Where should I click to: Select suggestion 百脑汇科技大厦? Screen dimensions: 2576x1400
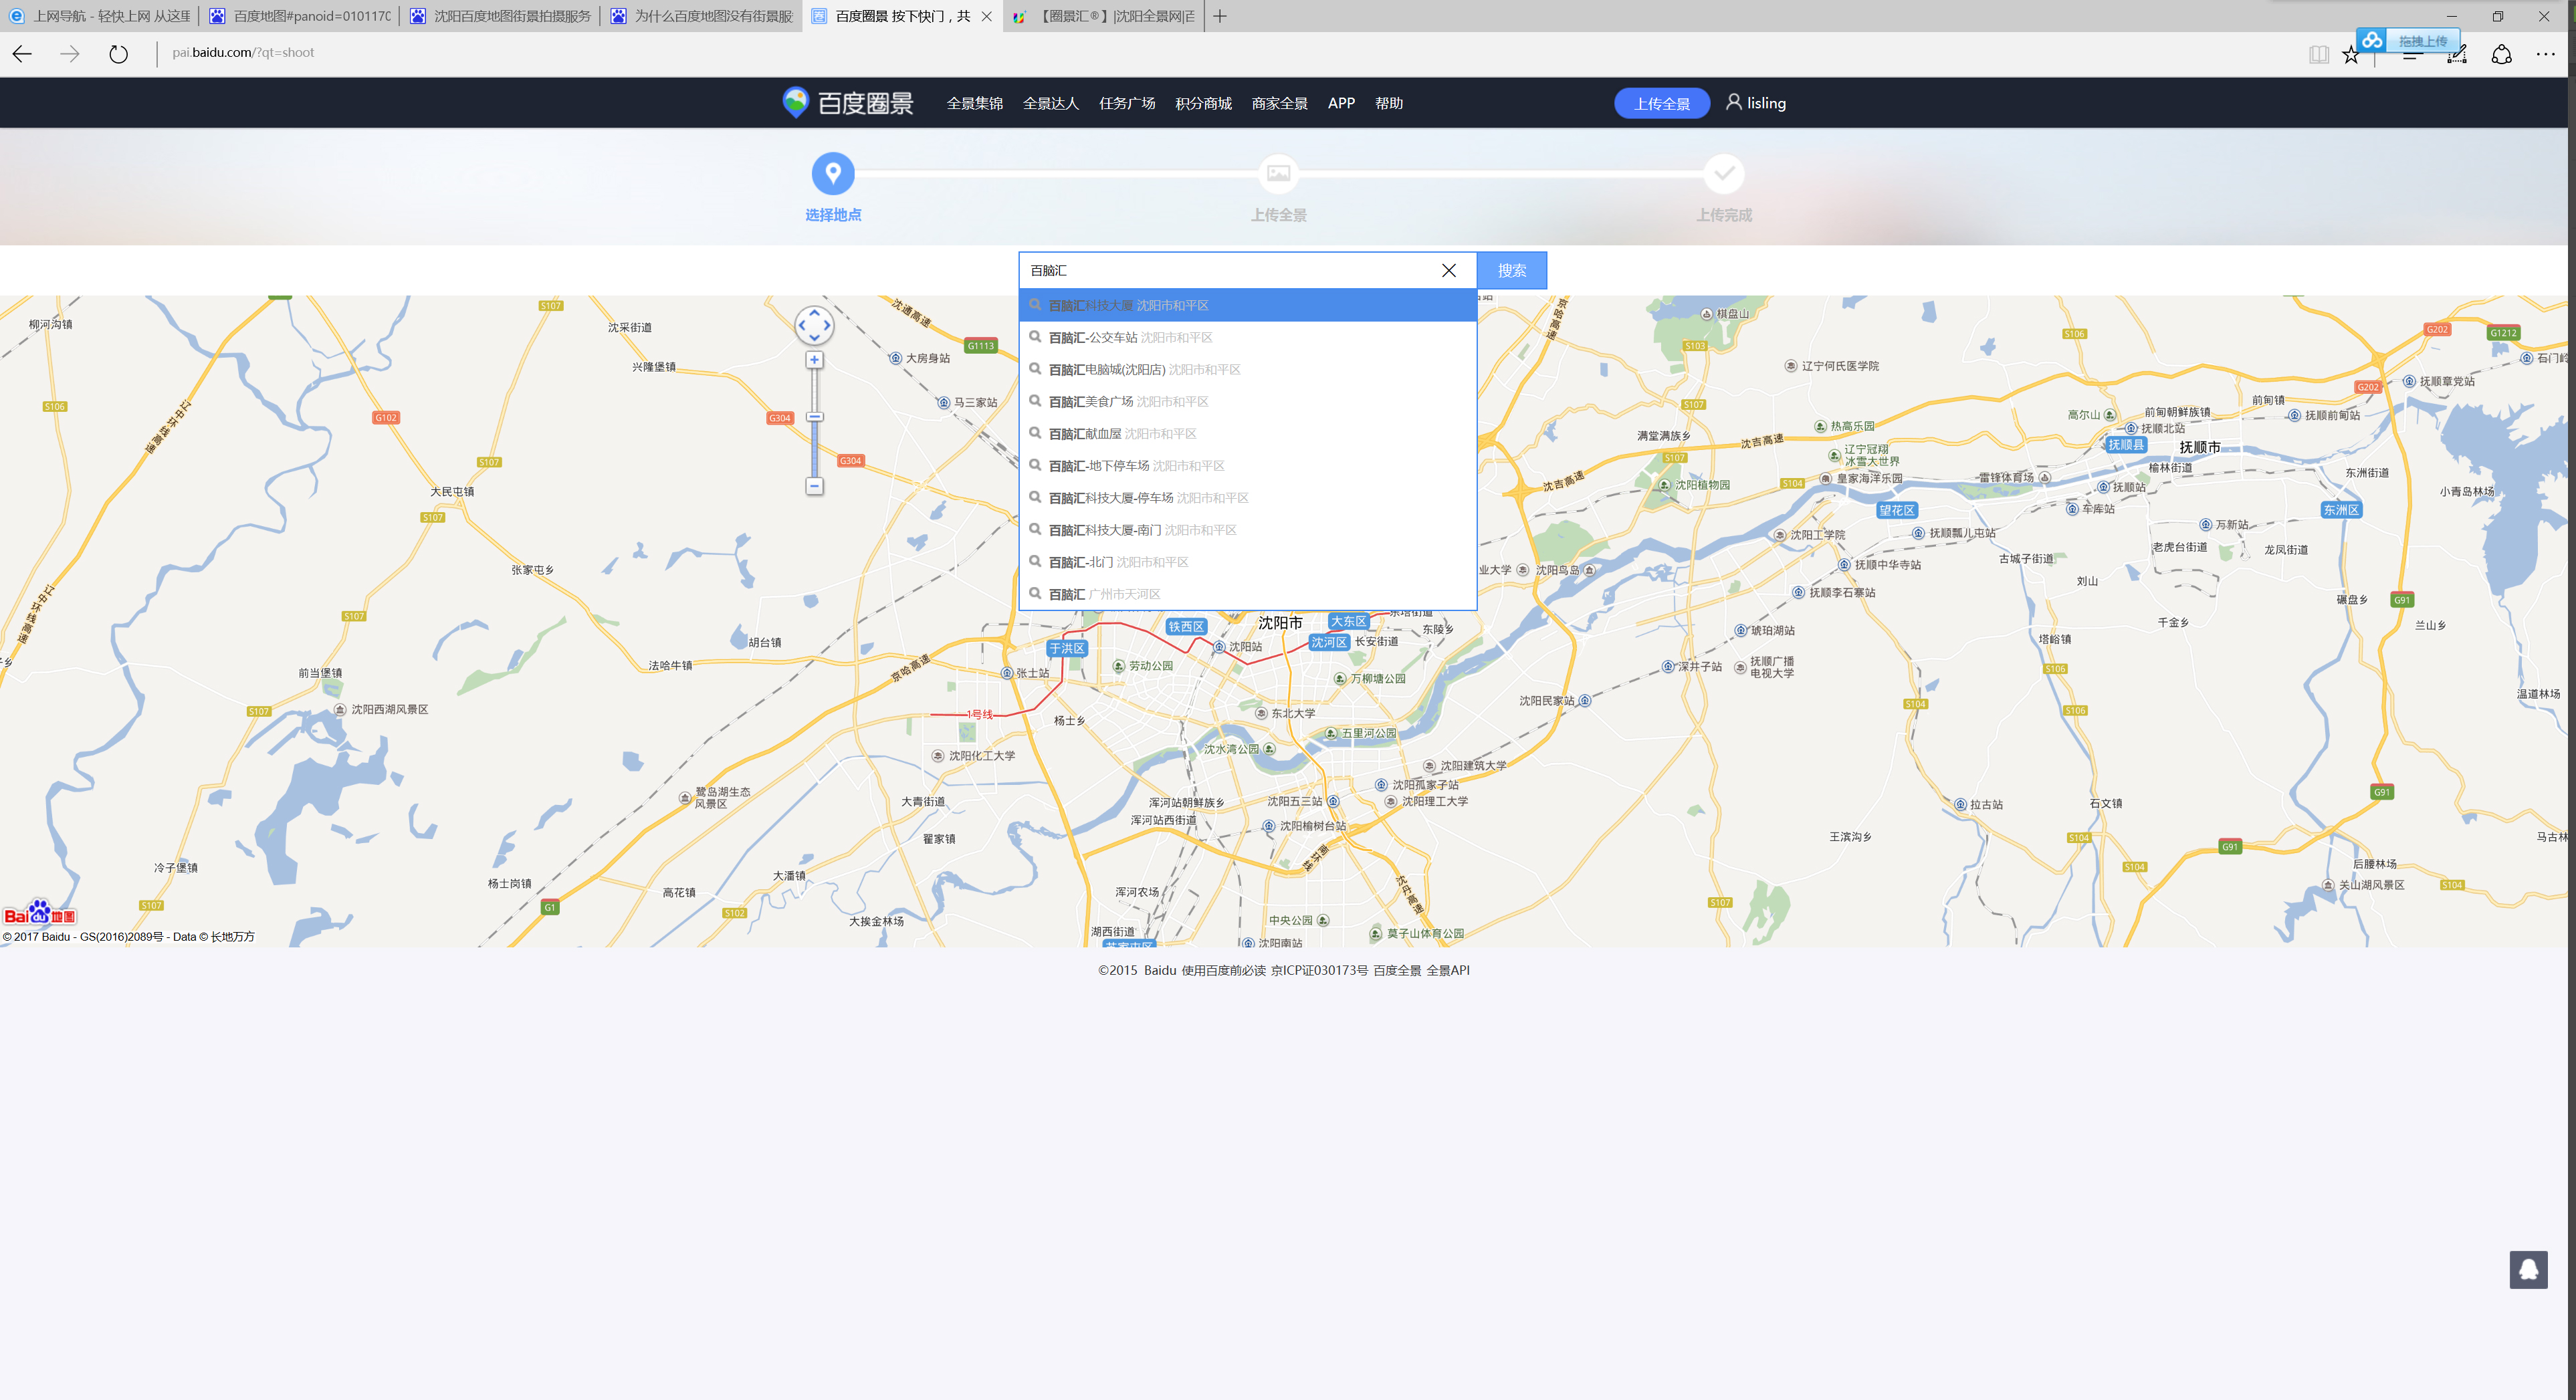[x=1247, y=305]
